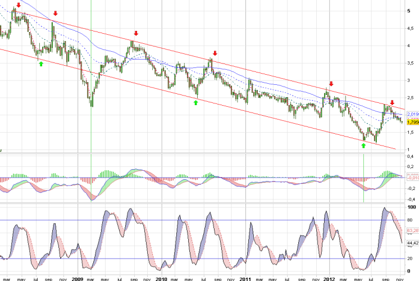Viewport: 419px width, 281px height.
Task: Click the 2012 year label on time axis
Action: 330,278
